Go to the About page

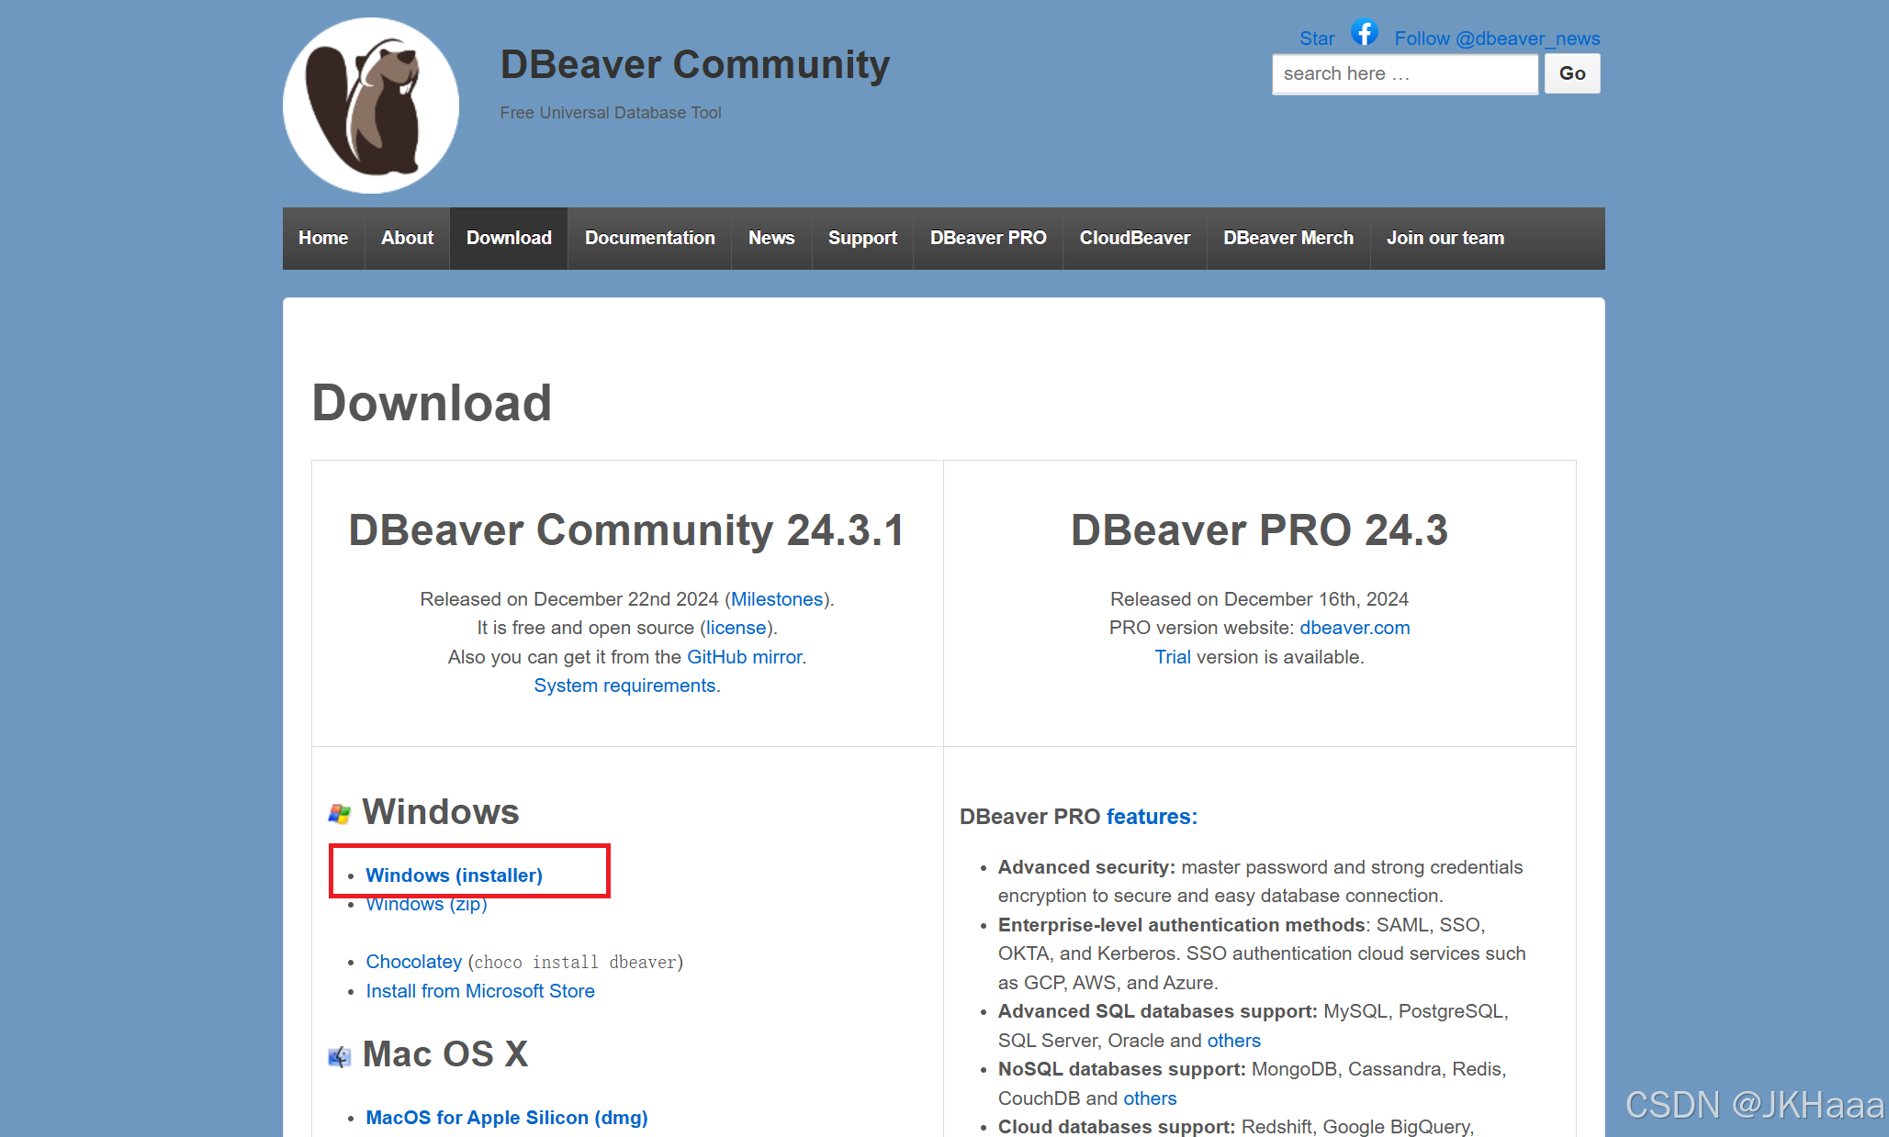click(407, 238)
